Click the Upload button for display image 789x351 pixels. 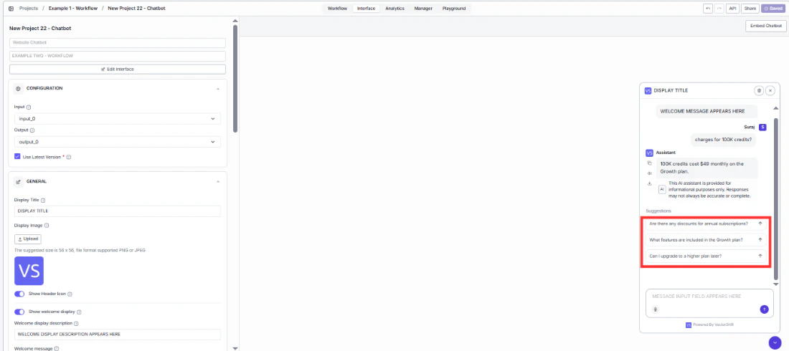click(28, 239)
